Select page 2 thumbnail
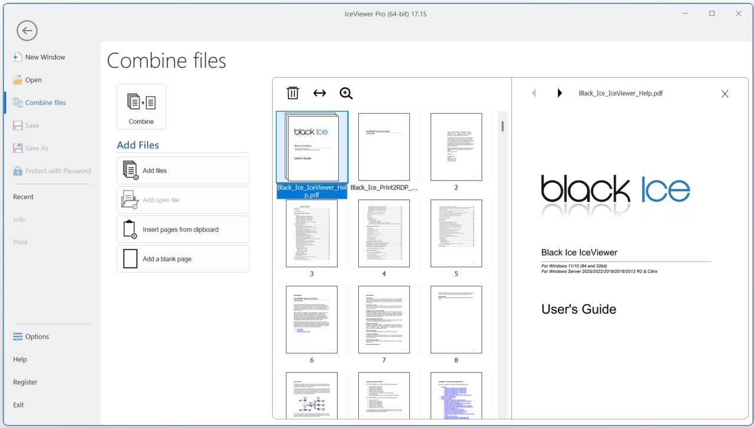This screenshot has width=754, height=428. tap(456, 147)
